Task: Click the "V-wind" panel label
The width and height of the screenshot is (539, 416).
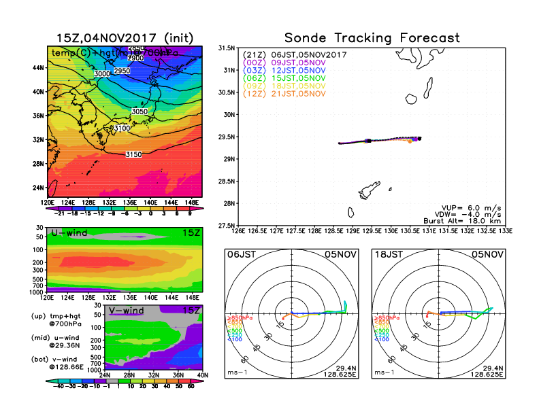Action: [x=126, y=311]
